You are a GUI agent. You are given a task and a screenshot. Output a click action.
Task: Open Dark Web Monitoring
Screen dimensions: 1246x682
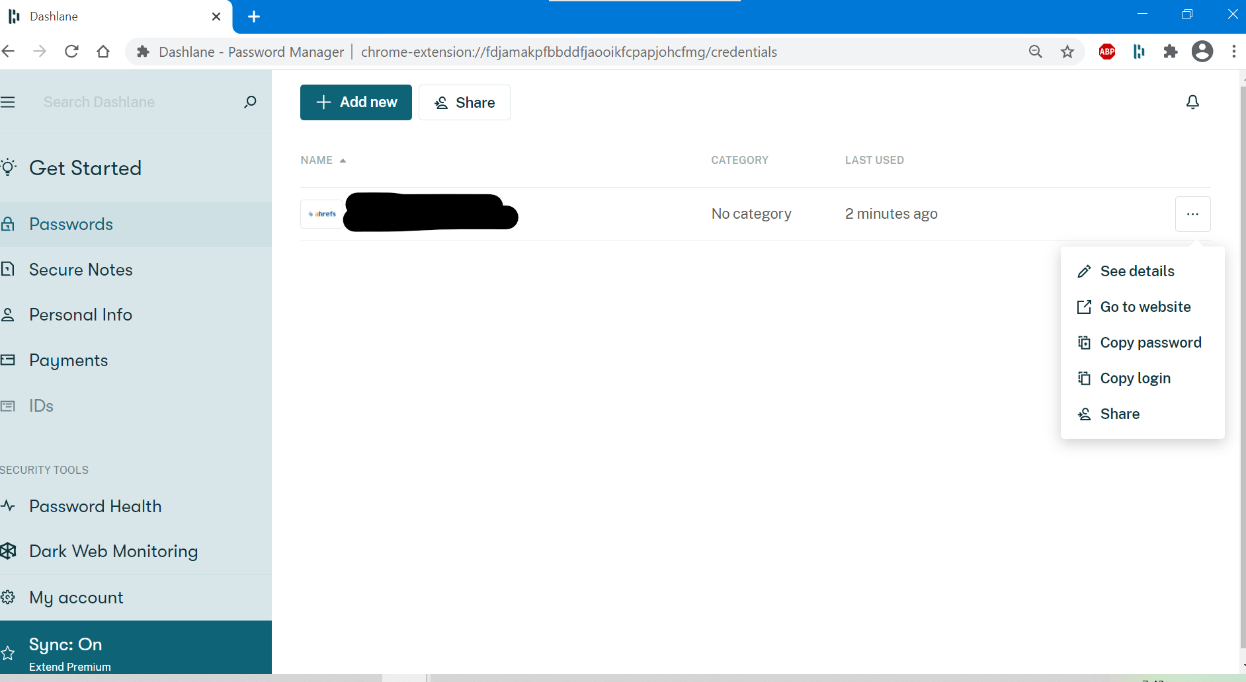tap(113, 550)
